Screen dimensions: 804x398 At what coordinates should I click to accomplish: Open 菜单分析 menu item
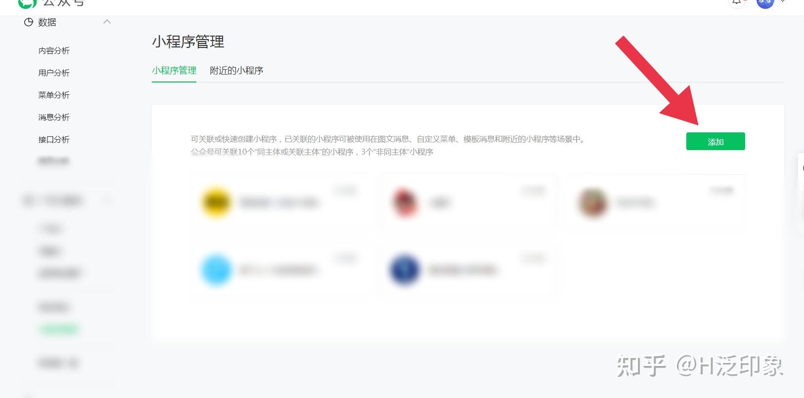click(54, 95)
